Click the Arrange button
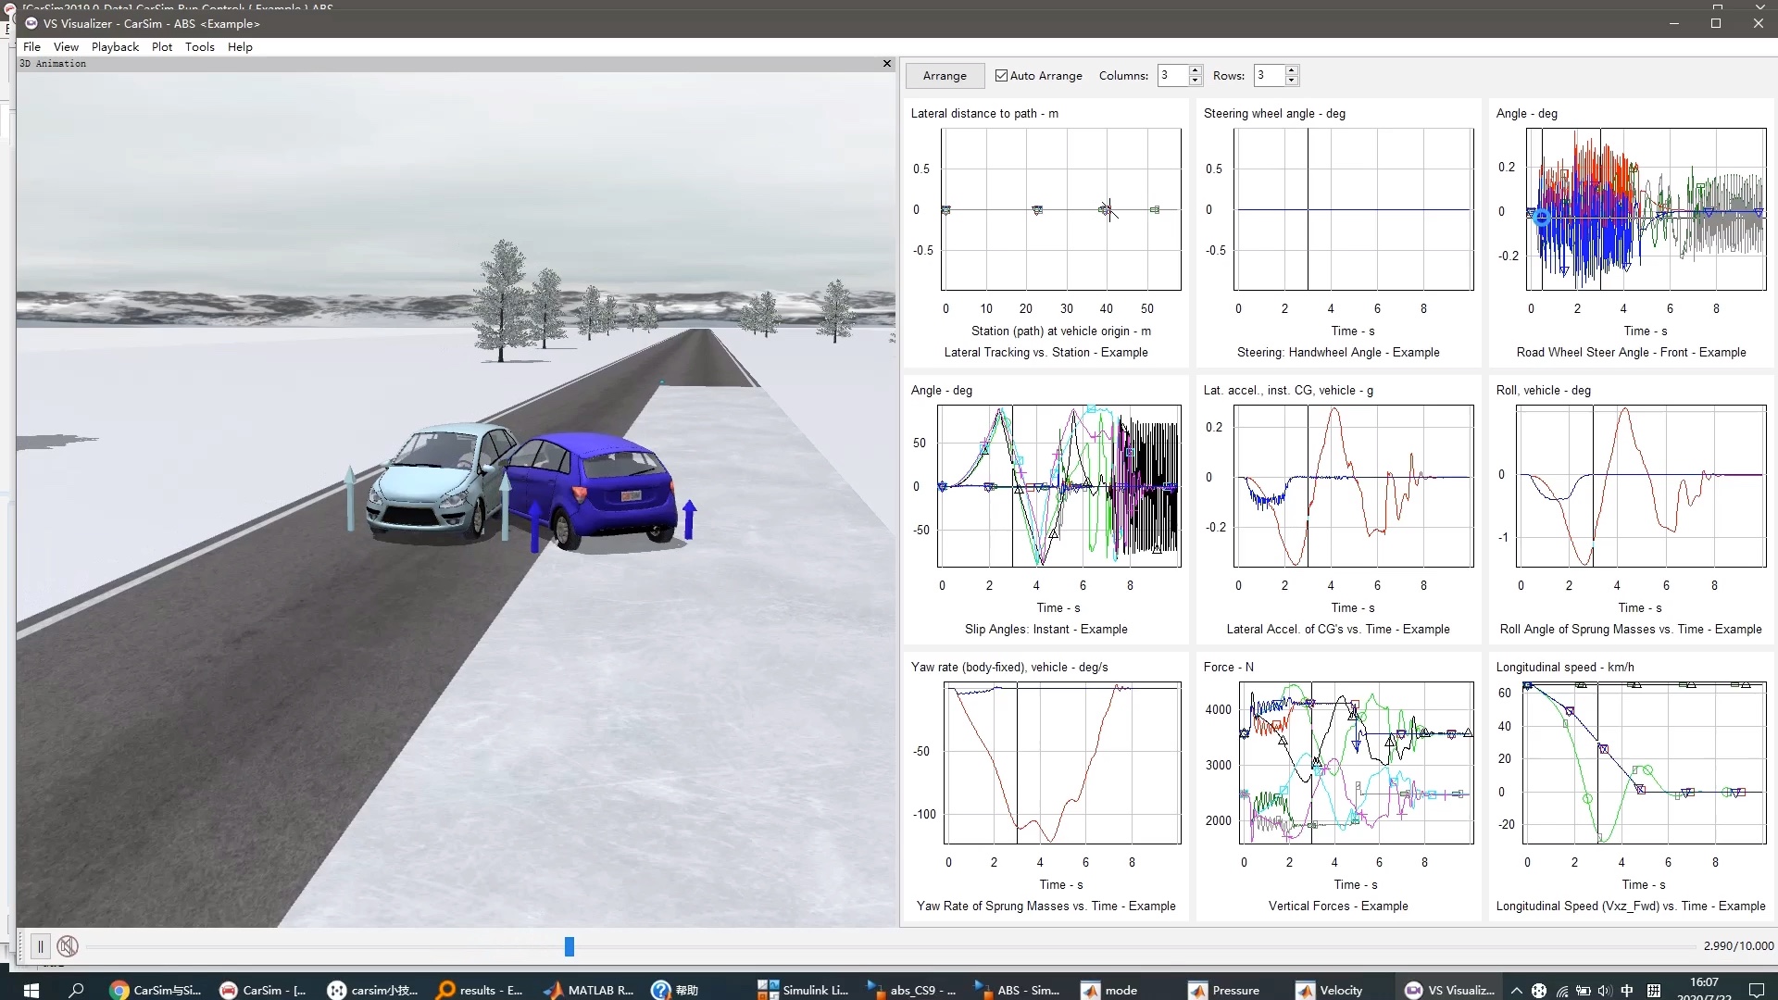 pyautogui.click(x=945, y=76)
